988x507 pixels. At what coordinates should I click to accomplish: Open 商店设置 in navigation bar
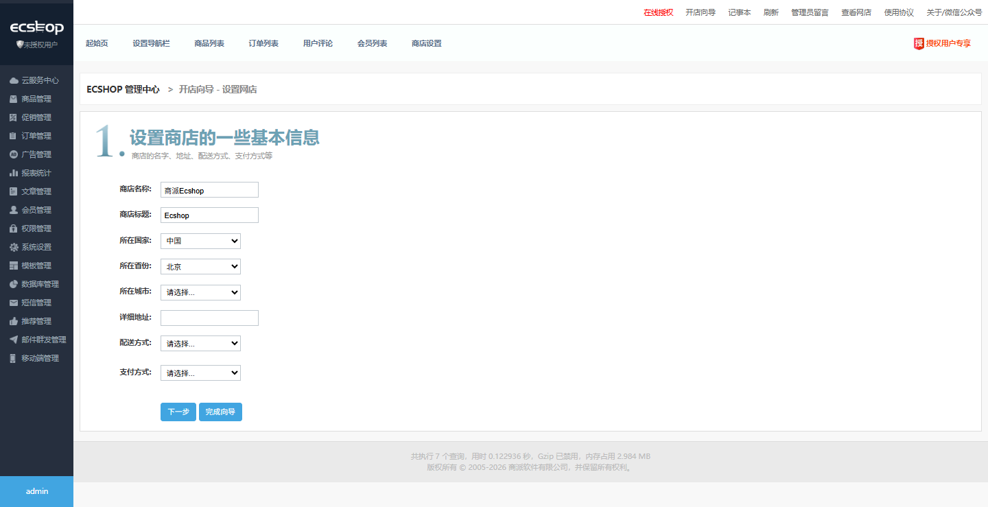click(426, 43)
